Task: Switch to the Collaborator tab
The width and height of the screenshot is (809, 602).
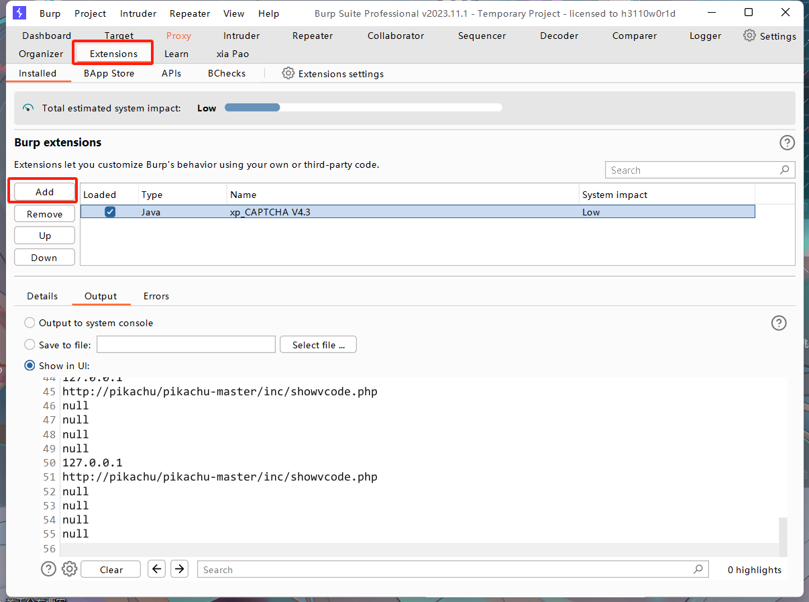Action: 396,36
